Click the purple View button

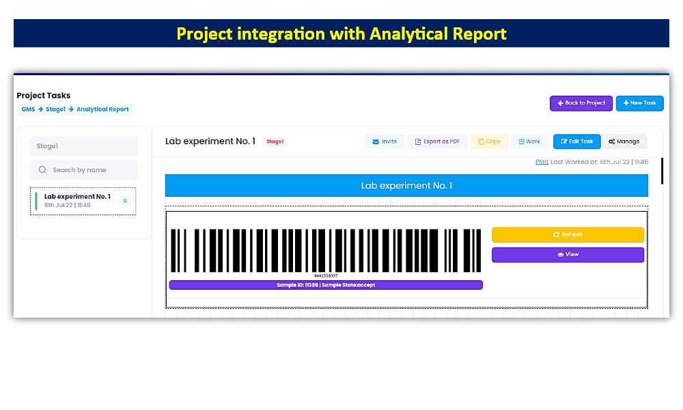[x=568, y=255]
